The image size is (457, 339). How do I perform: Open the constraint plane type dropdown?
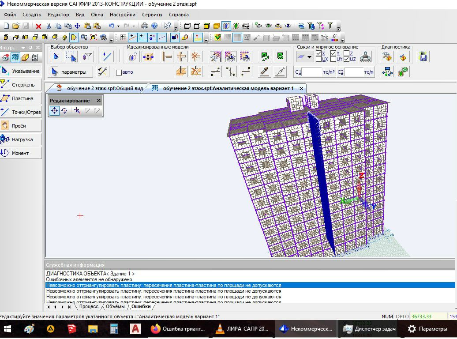(309, 57)
